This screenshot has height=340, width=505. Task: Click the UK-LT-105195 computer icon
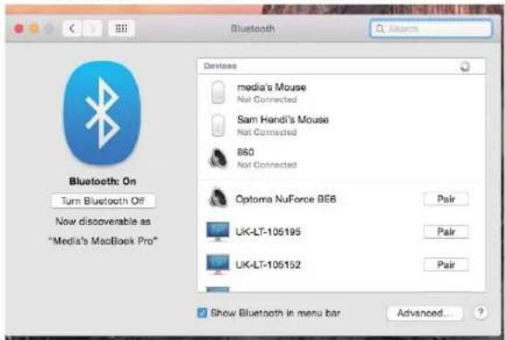[x=218, y=232]
